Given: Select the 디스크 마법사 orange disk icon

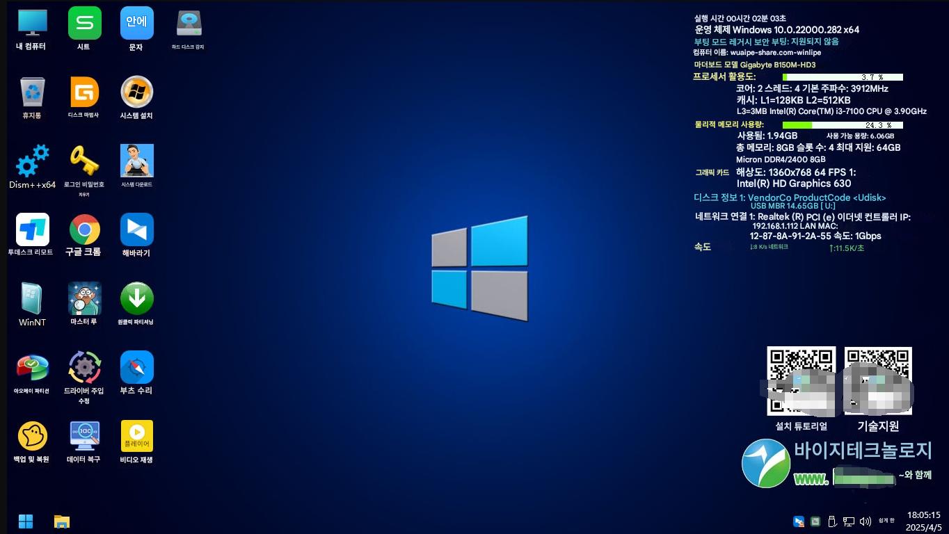Looking at the screenshot, I should (x=84, y=92).
